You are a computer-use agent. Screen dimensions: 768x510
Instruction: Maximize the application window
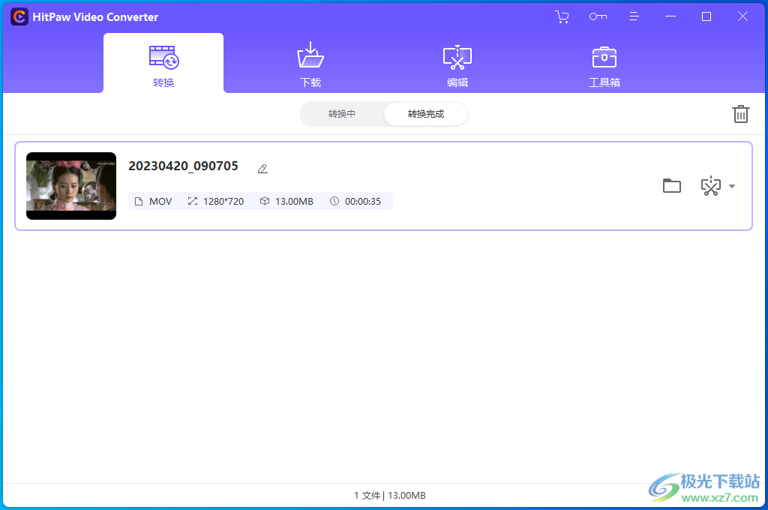tap(706, 16)
